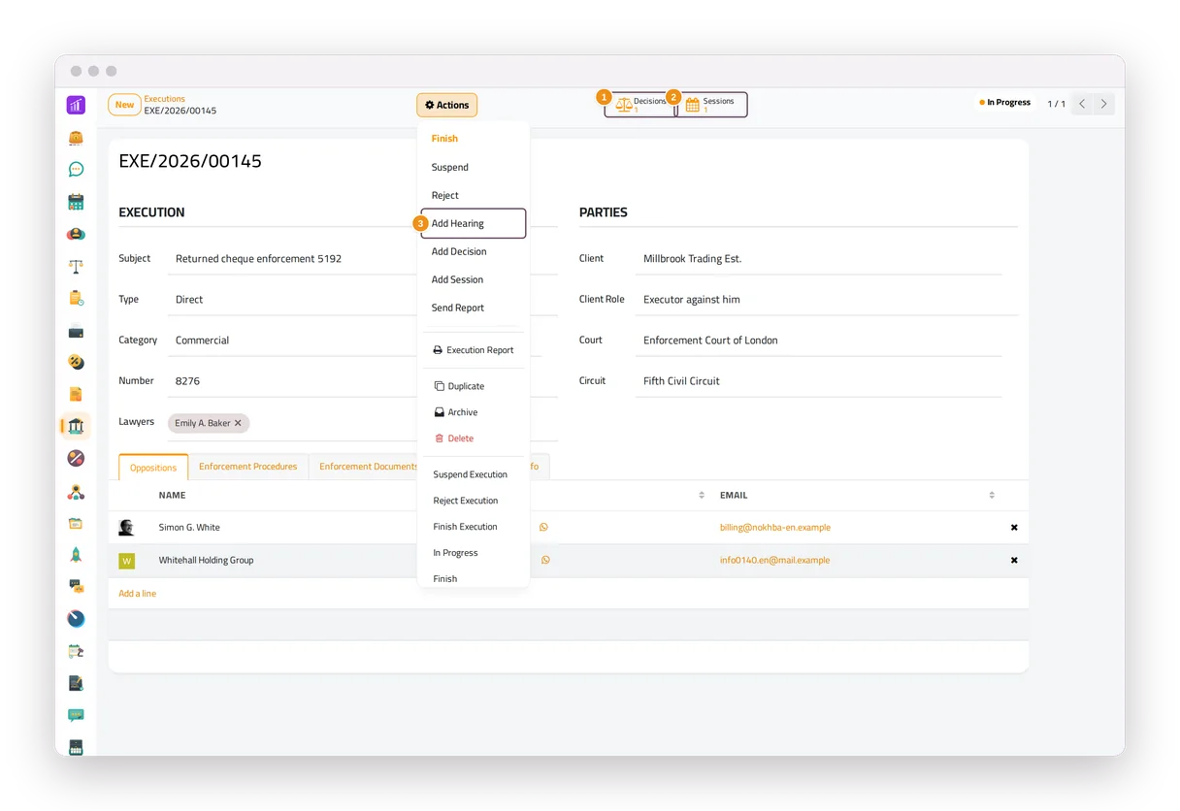The image size is (1180, 811).
Task: Open the briefcase app in the sidebar
Action: (76, 138)
